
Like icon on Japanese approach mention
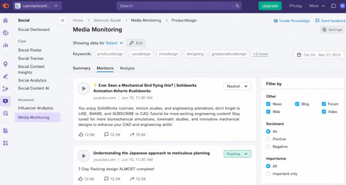point(81,179)
